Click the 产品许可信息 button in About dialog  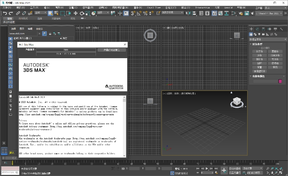[112, 50]
